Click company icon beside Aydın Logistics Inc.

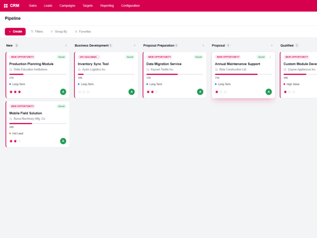coord(79,69)
